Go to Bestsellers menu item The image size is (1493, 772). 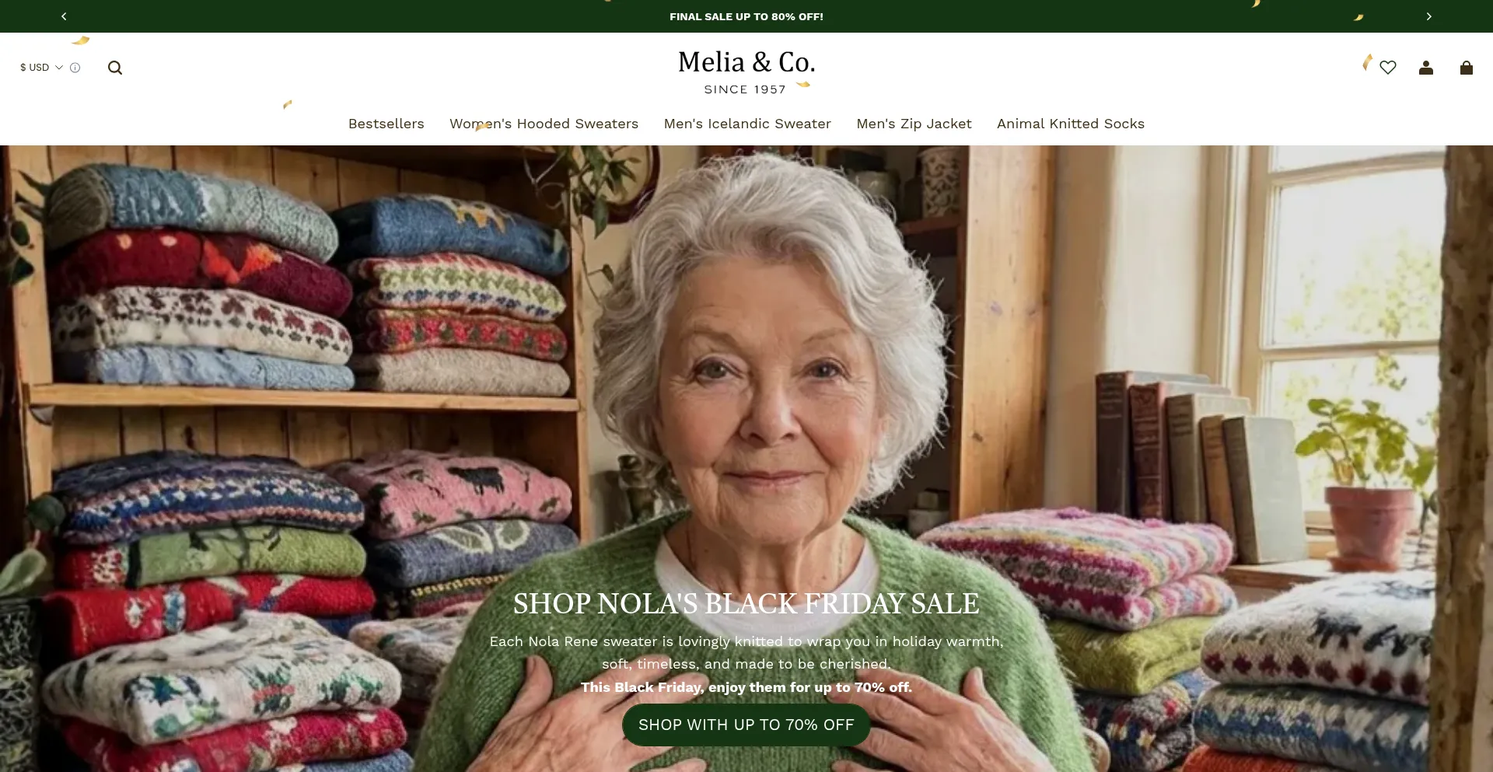[386, 124]
